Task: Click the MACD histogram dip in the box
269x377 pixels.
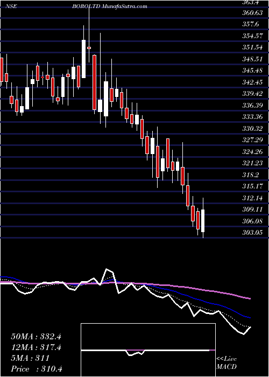Action: pos(136,353)
